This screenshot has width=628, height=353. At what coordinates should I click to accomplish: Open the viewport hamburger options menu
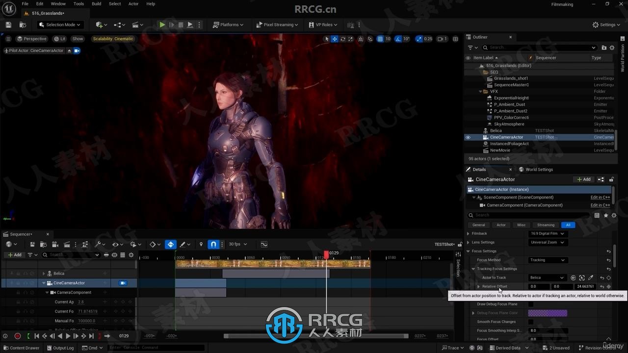pos(8,39)
